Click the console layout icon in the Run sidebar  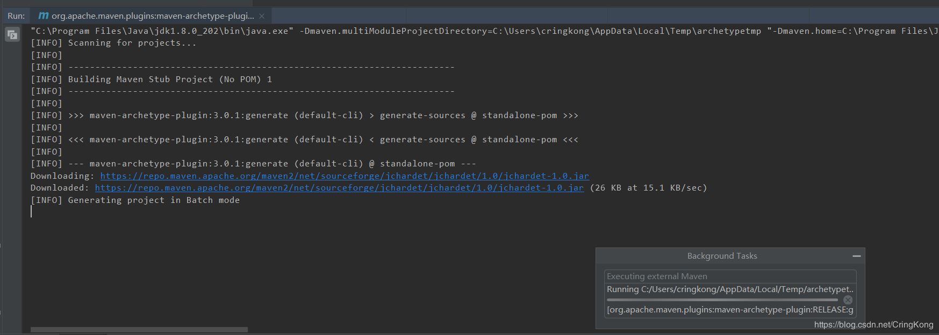(12, 35)
